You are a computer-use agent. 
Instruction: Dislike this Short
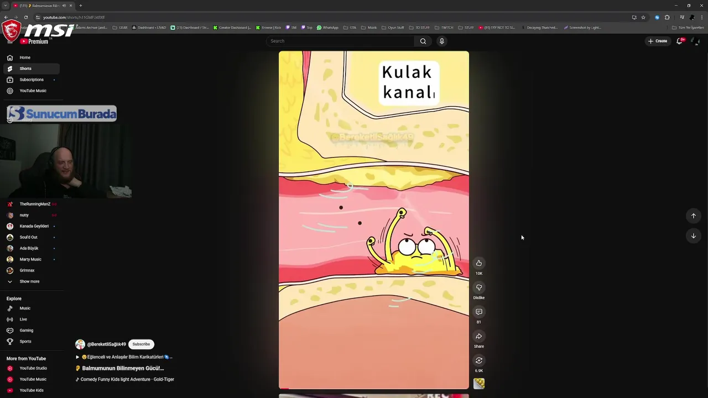tap(479, 287)
